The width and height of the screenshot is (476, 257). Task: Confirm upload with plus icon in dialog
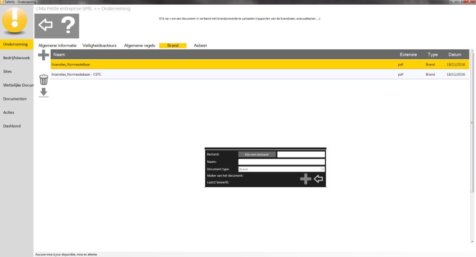coord(305,179)
